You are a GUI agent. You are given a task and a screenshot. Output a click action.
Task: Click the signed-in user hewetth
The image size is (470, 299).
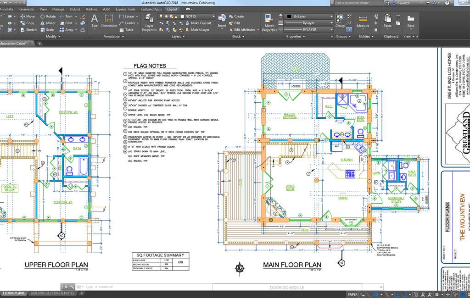403,3
